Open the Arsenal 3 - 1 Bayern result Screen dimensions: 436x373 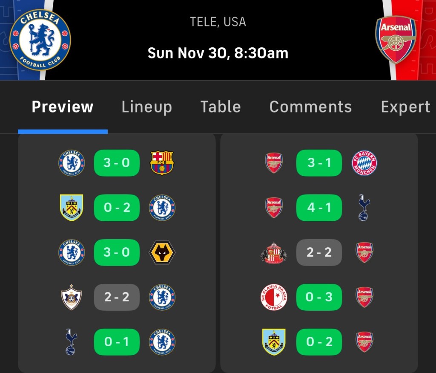pyautogui.click(x=319, y=163)
